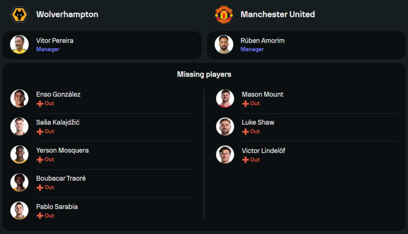Open the Wolverhampton team name link
The width and height of the screenshot is (408, 234).
(67, 14)
